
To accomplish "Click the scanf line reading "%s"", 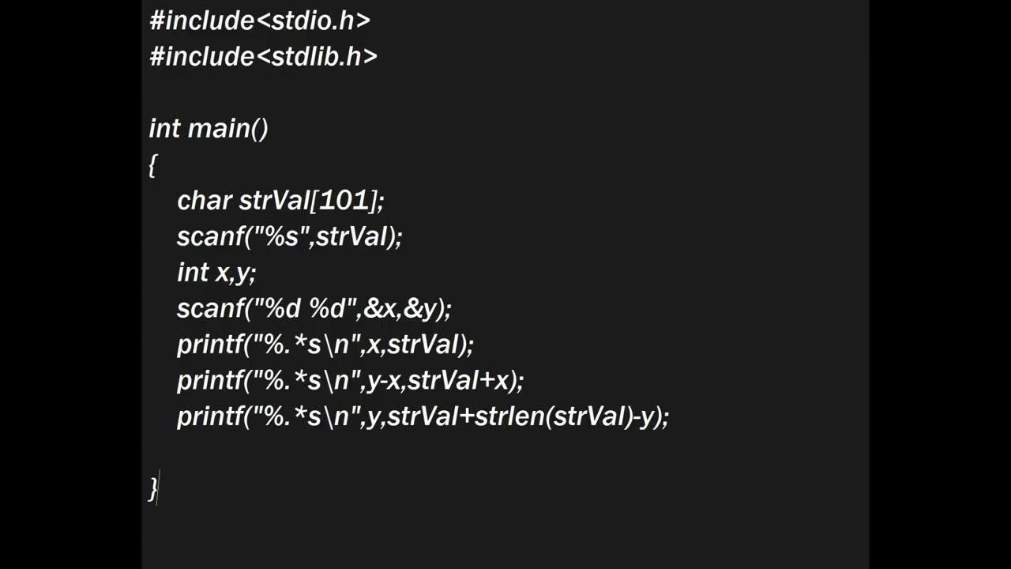I will tap(289, 236).
